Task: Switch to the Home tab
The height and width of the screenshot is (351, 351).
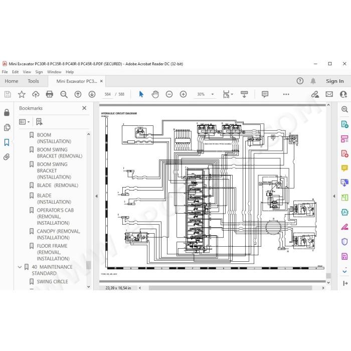Action: [12, 81]
